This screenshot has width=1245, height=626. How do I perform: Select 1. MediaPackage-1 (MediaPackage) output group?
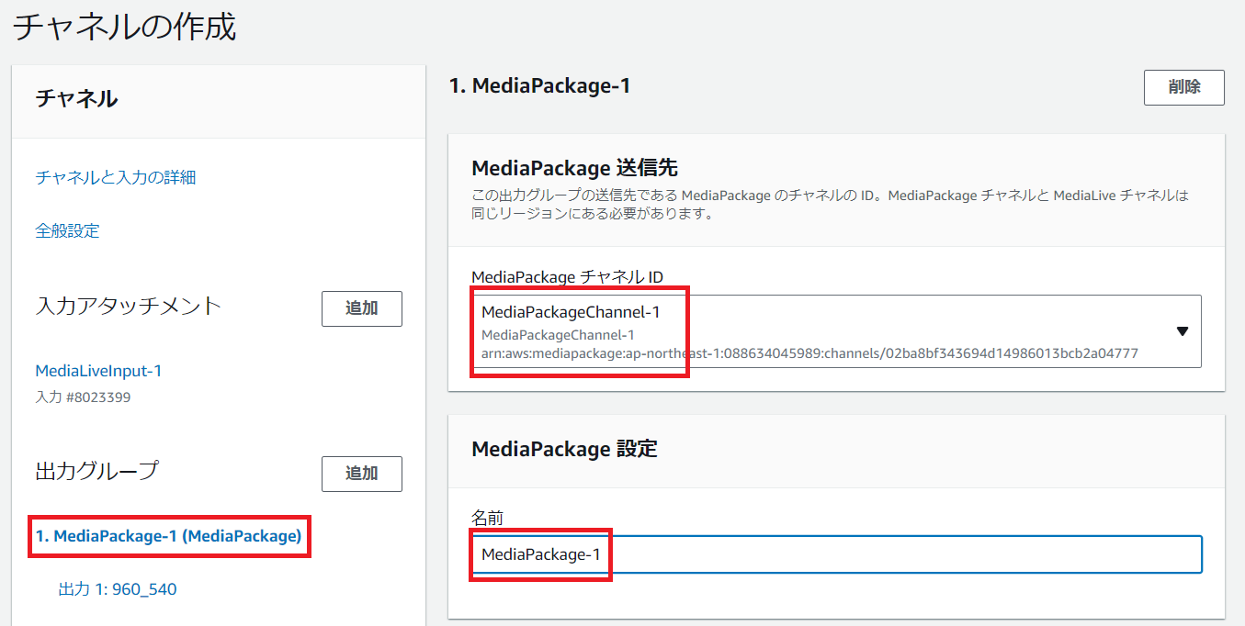pyautogui.click(x=168, y=536)
